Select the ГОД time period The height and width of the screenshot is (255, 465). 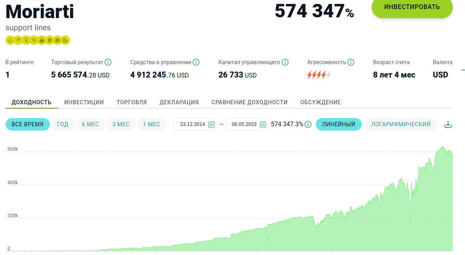click(x=63, y=124)
